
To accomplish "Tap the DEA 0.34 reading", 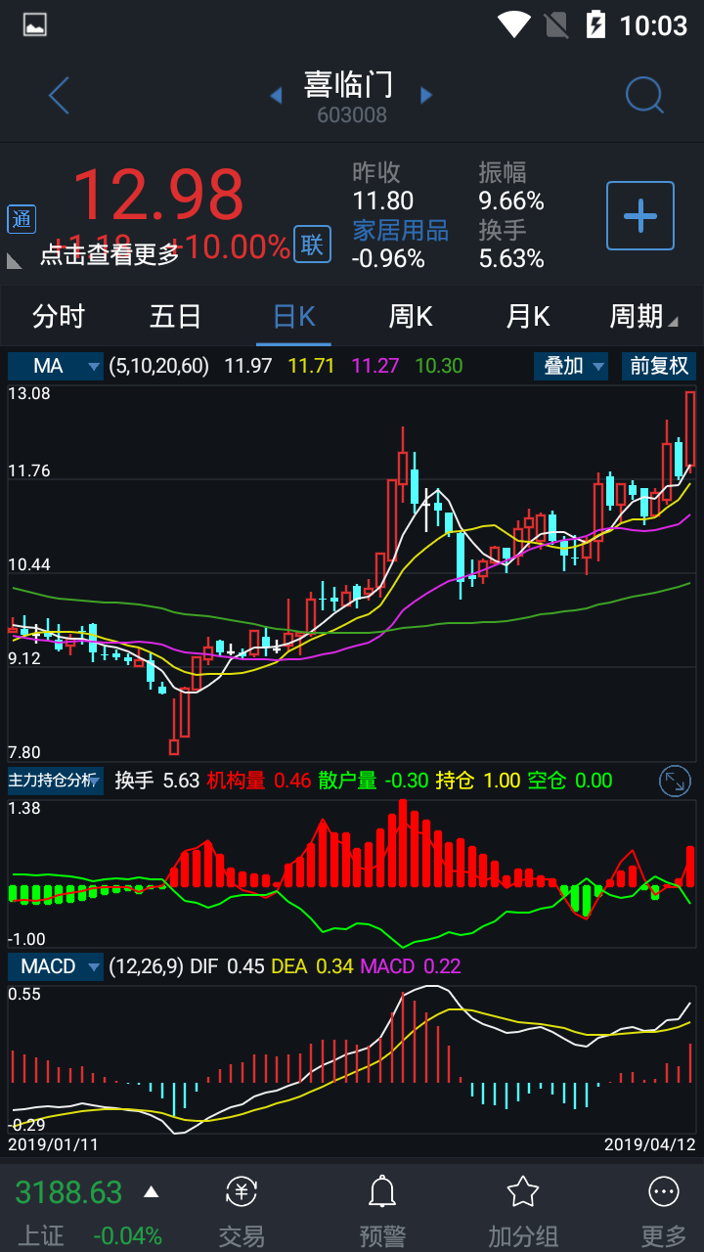I will coord(312,966).
